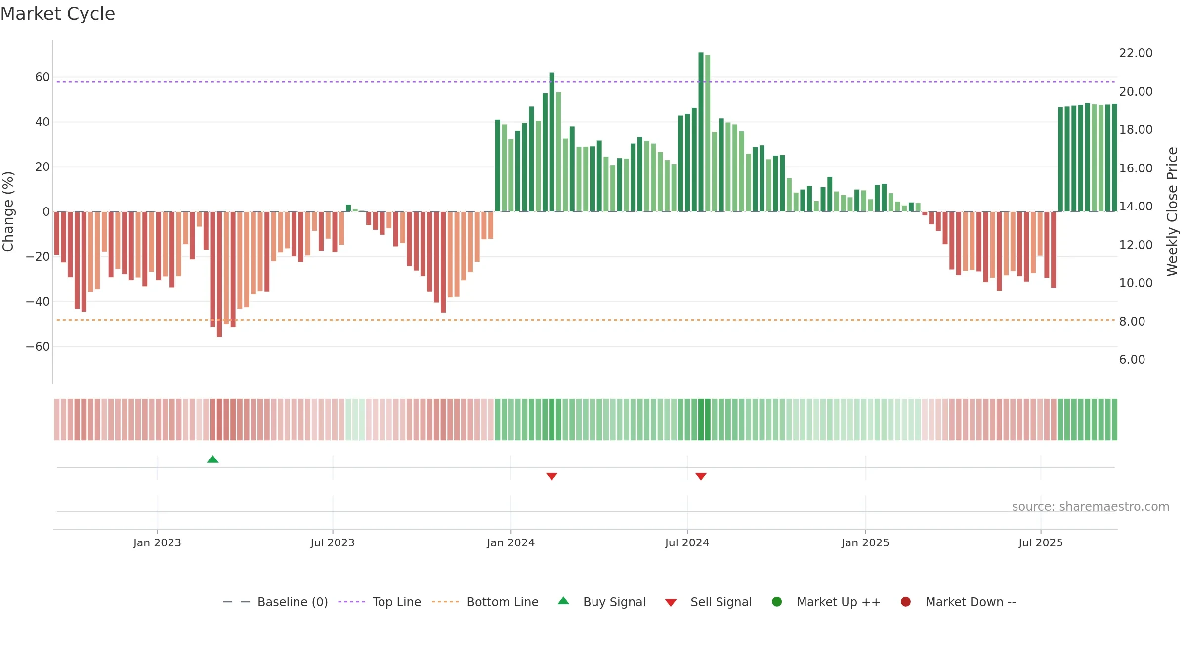Toggle the Market Down -- legend entry
This screenshot has width=1186, height=667.
[x=958, y=602]
